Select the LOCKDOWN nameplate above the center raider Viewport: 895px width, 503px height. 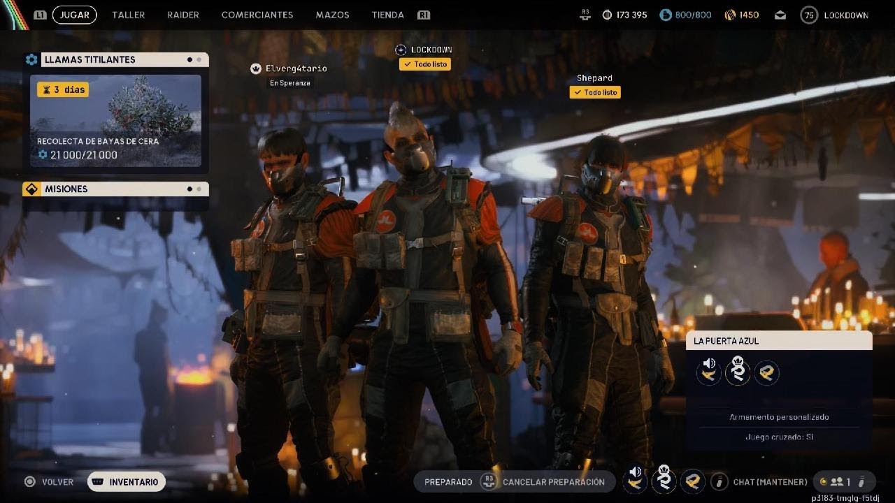(431, 50)
